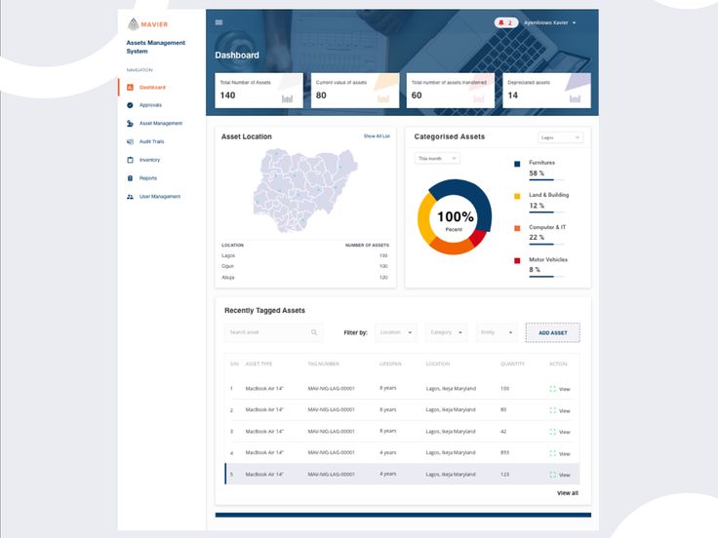Click the ASSET TYPE column header
The height and width of the screenshot is (538, 718).
(259, 365)
